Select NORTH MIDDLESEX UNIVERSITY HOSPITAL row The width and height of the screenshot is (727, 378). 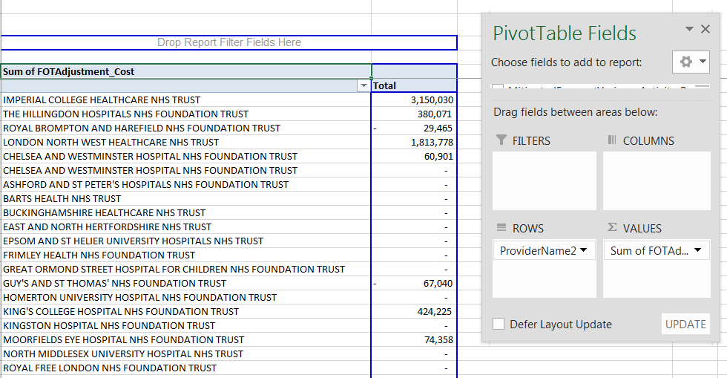tap(186, 353)
